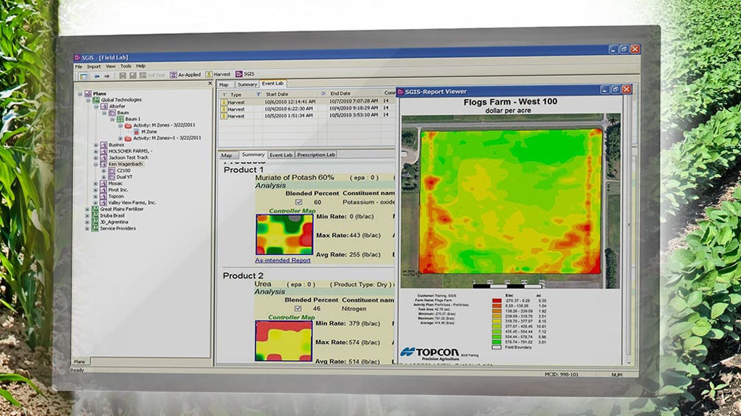Switch to the Prescription Lab tab
Image resolution: width=741 pixels, height=416 pixels.
(x=316, y=155)
